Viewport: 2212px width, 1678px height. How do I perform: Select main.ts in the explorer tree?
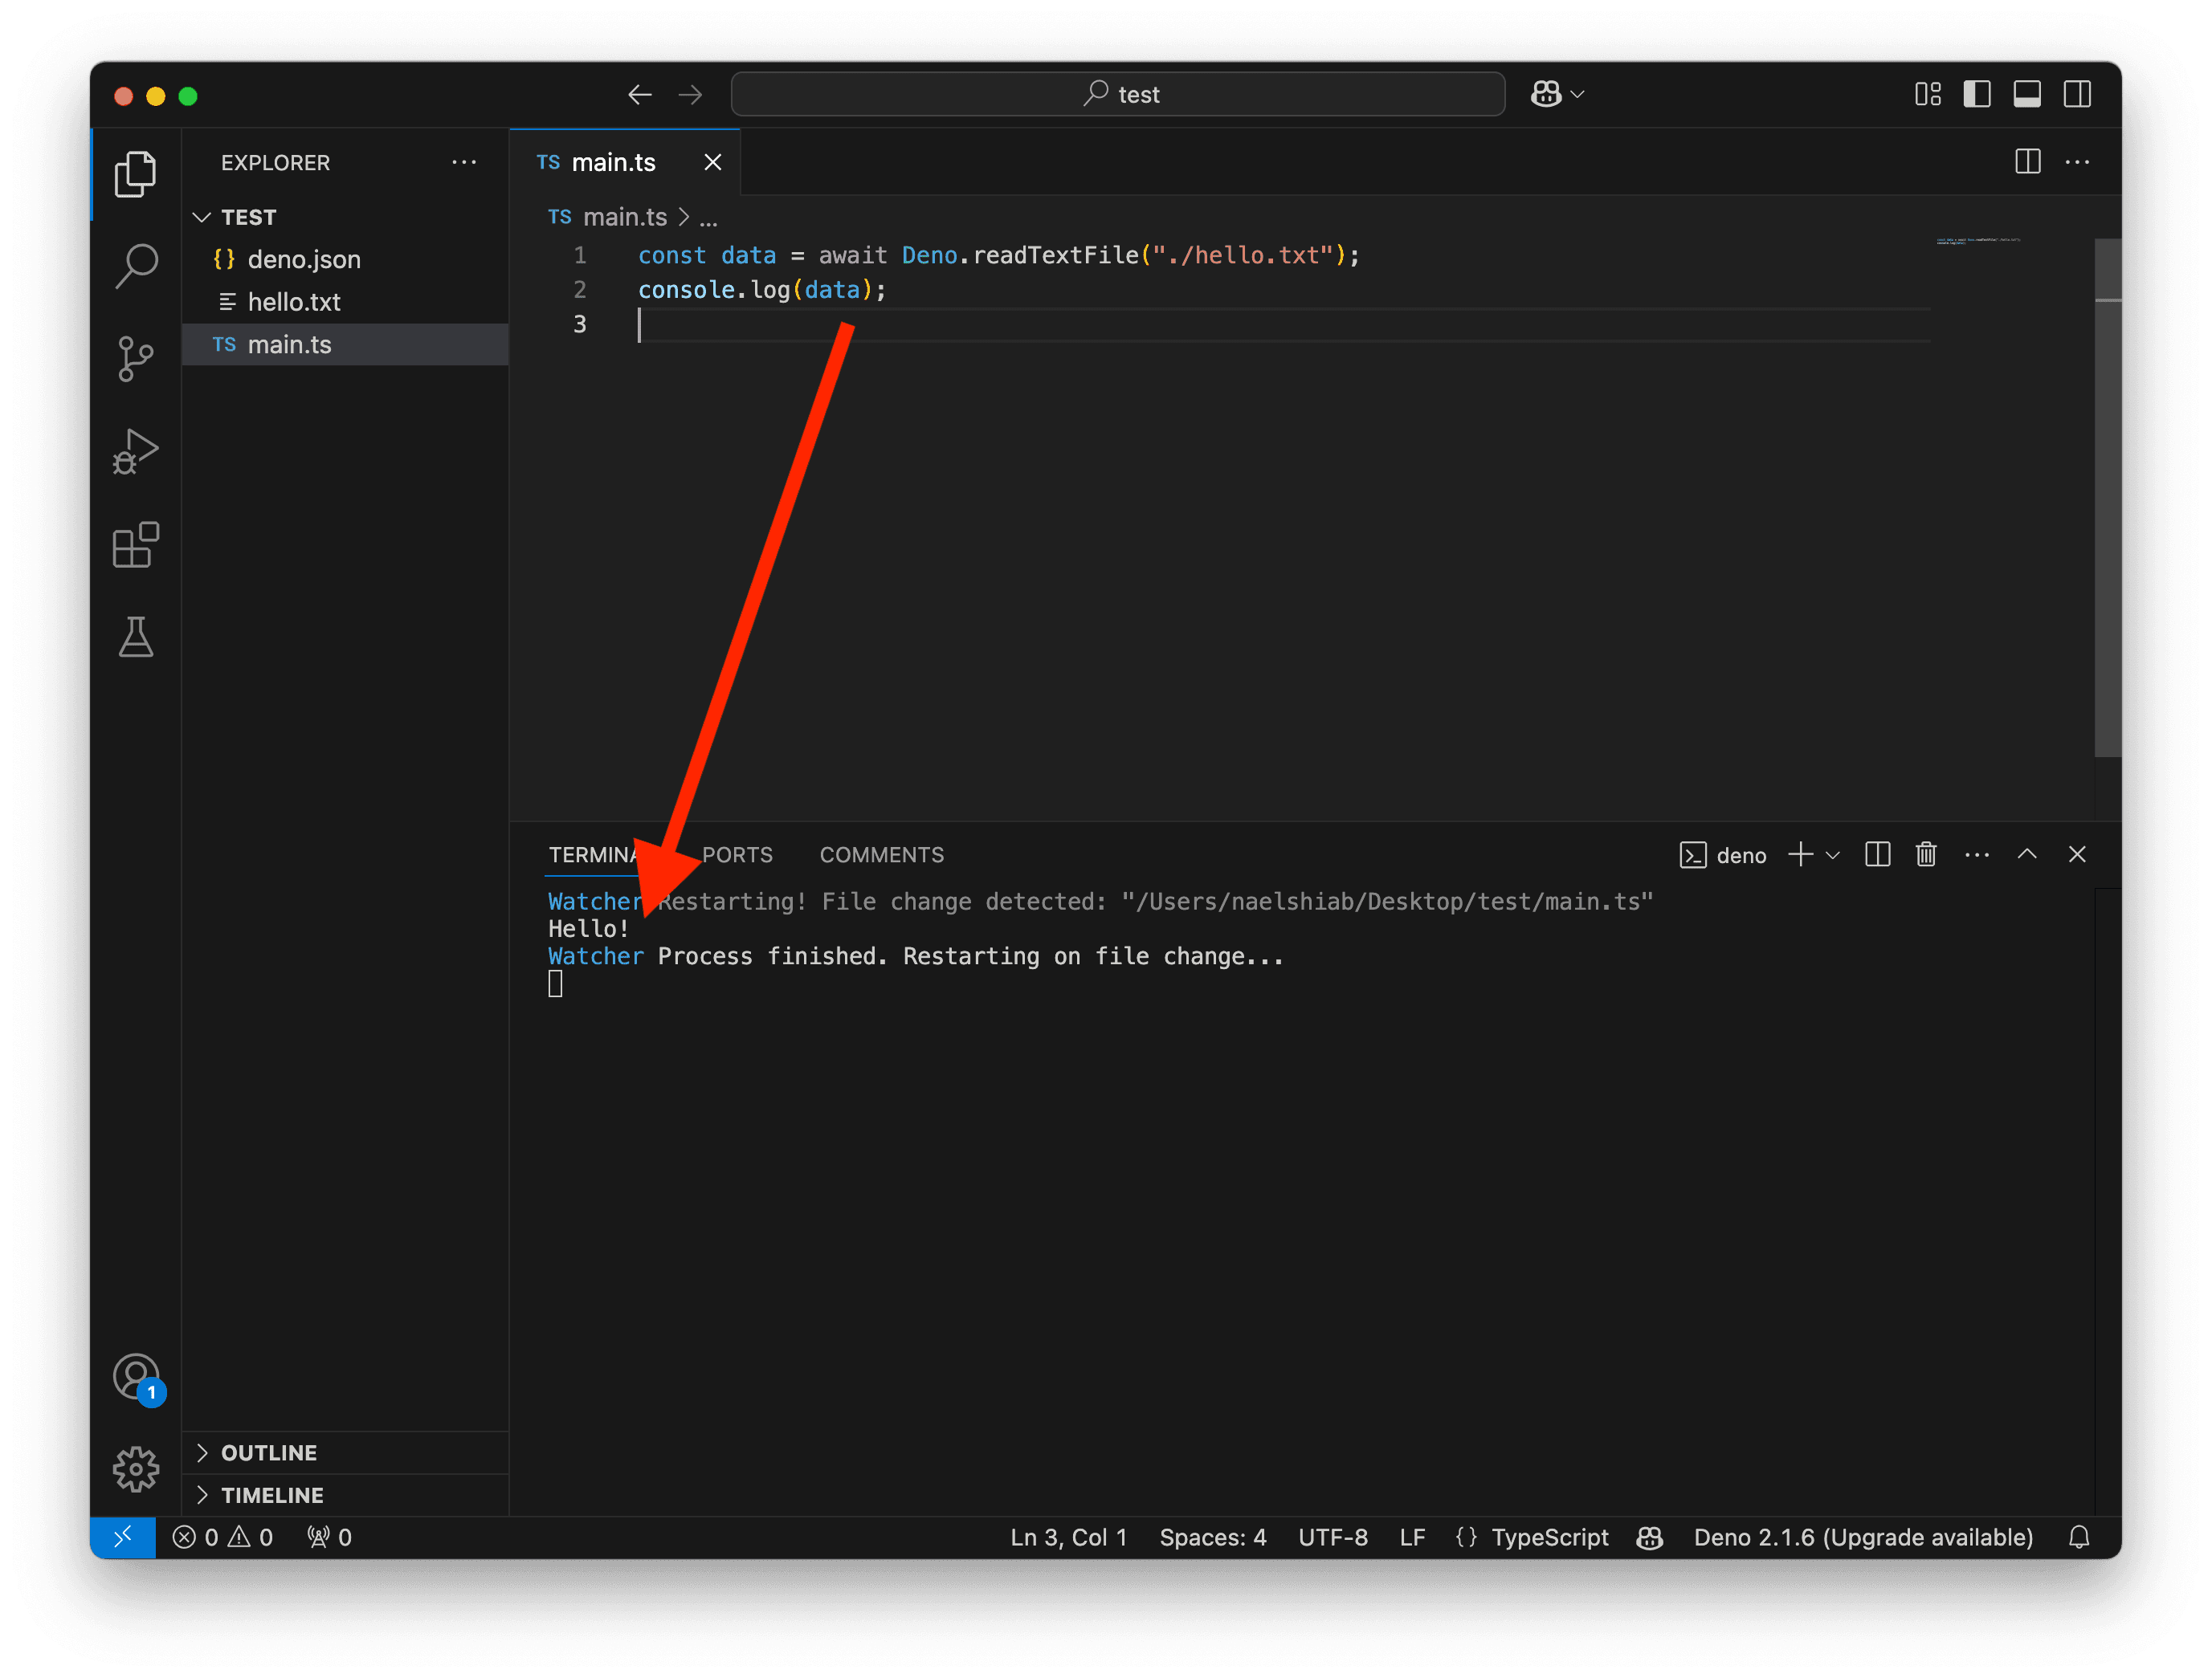point(346,344)
